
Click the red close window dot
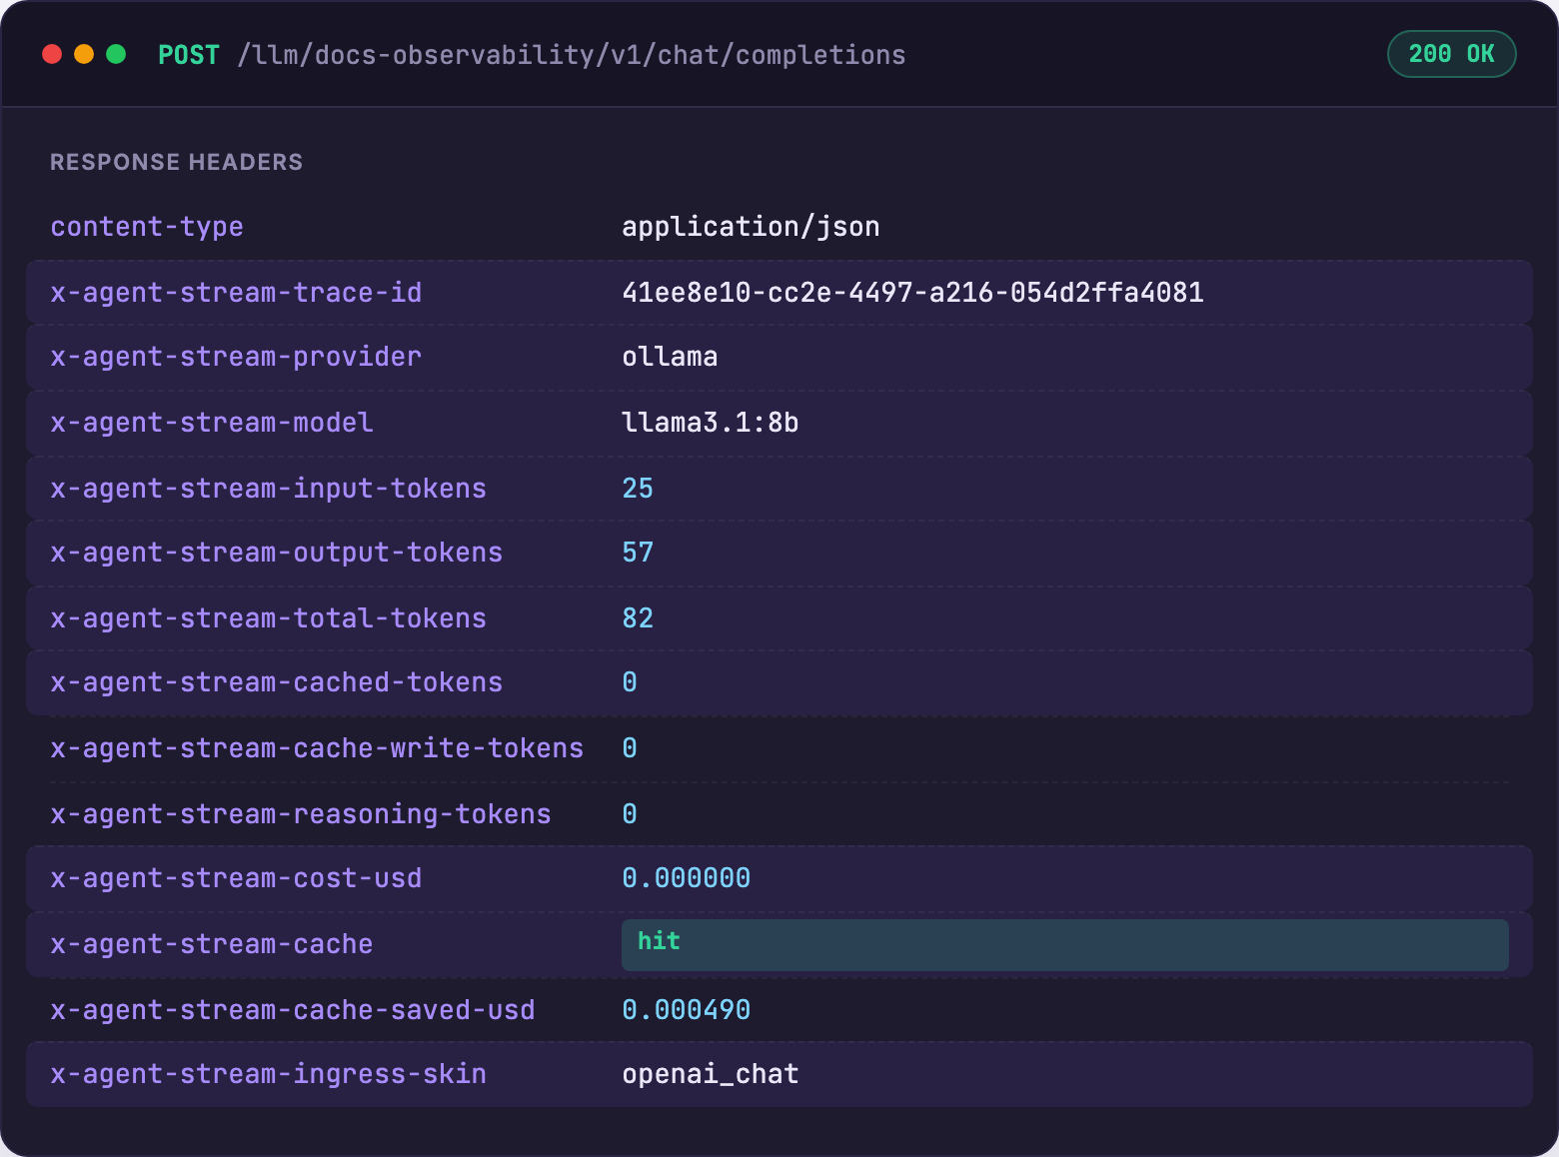pos(52,54)
